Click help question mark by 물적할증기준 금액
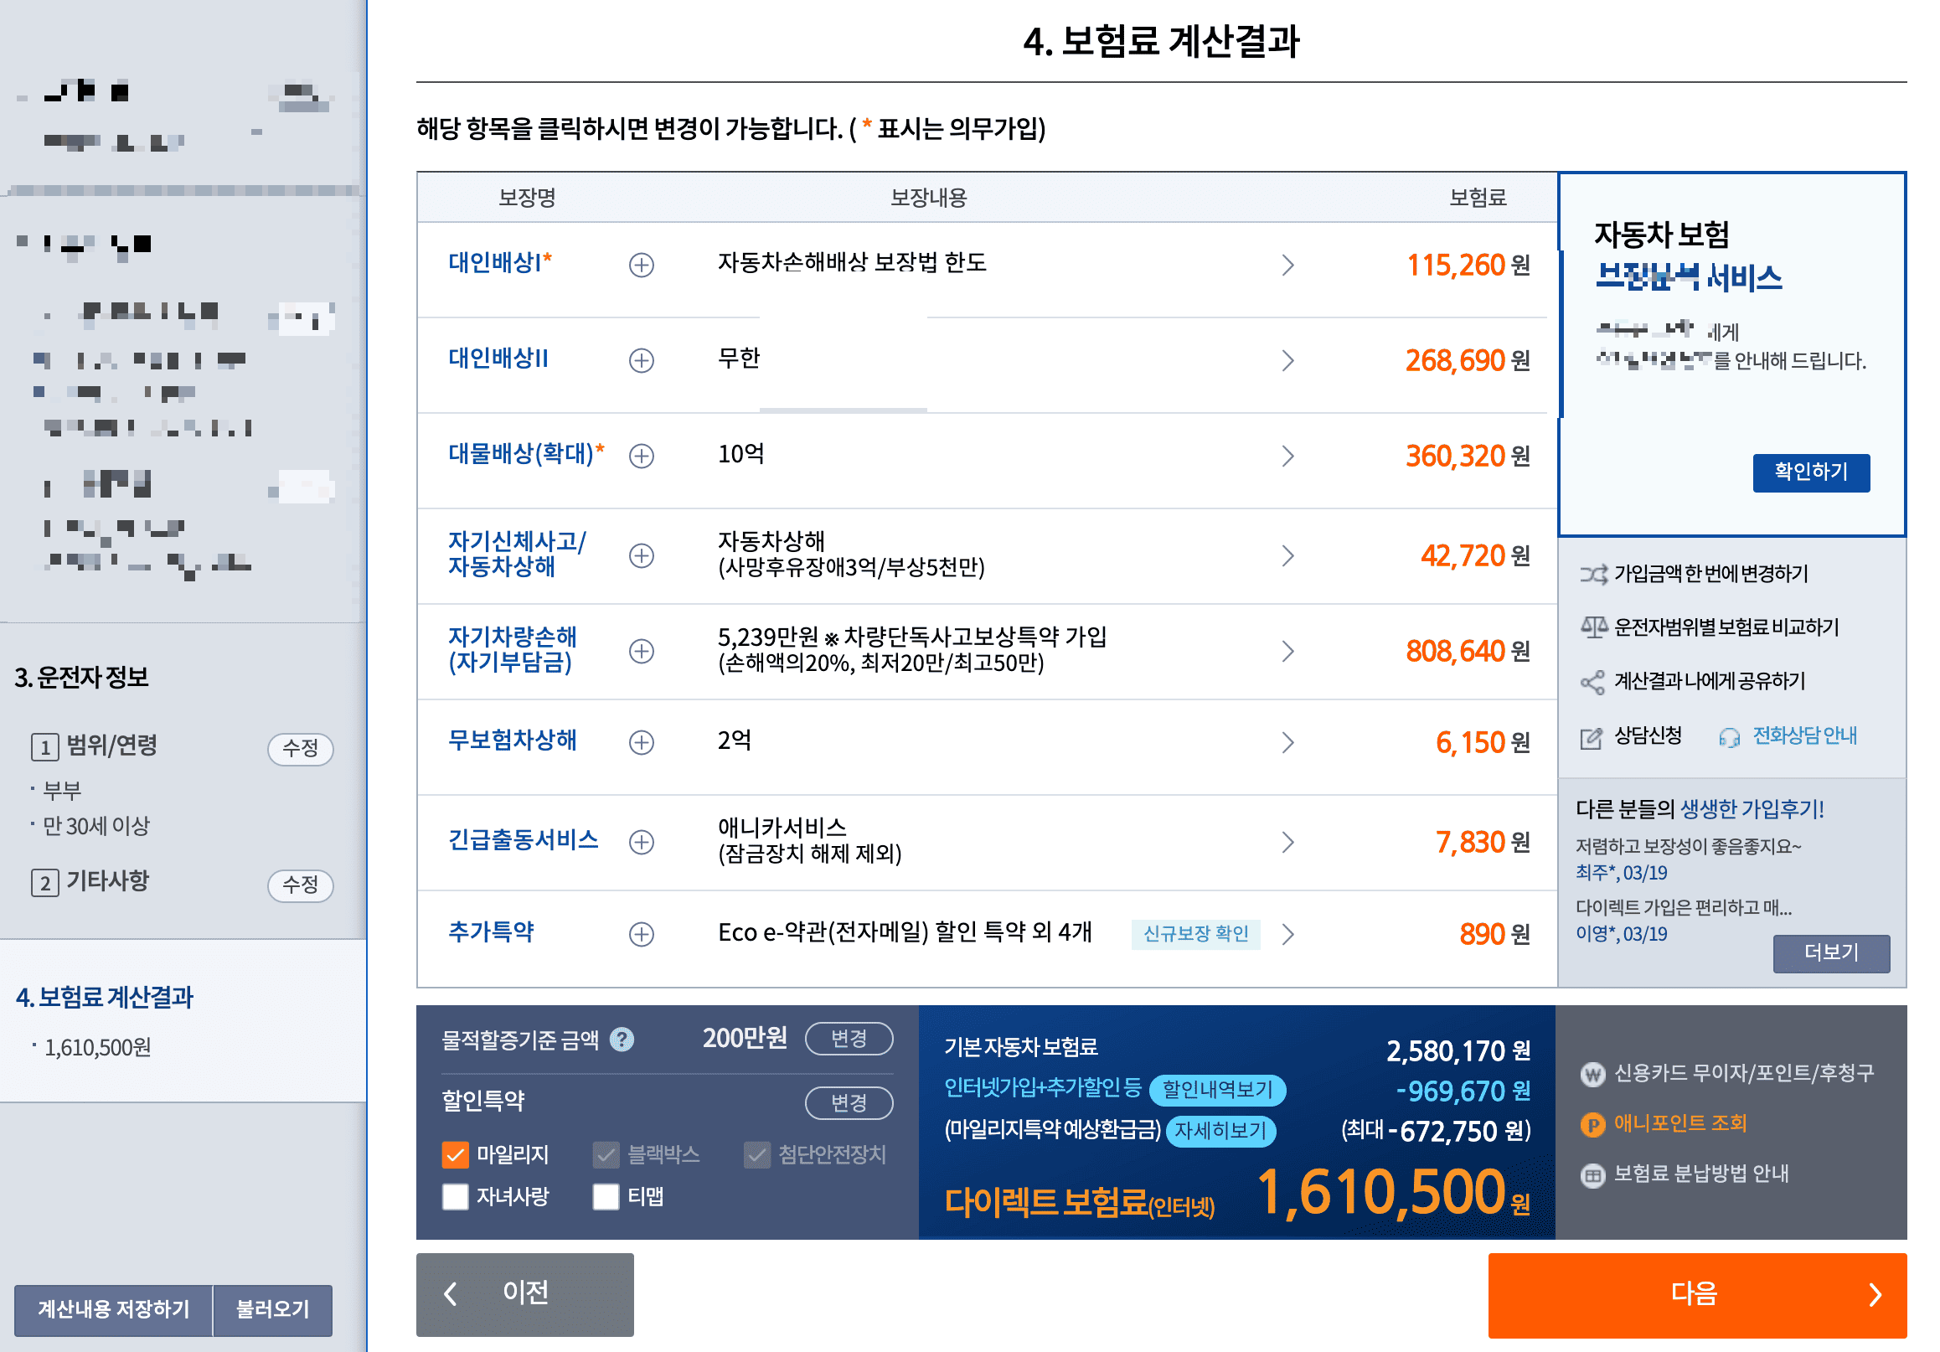 click(x=622, y=1039)
